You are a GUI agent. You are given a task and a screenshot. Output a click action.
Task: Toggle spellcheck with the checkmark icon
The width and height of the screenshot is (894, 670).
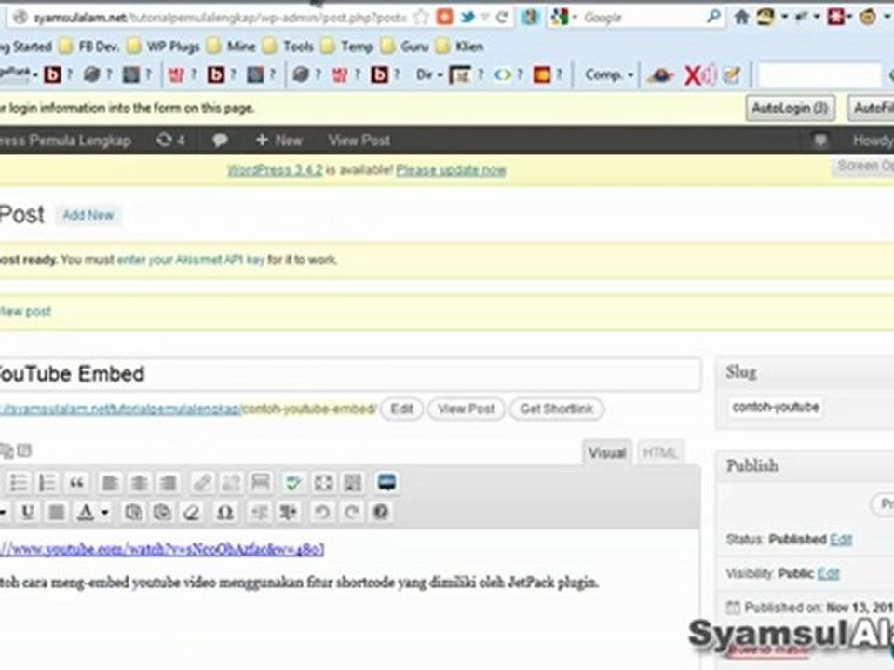click(293, 483)
